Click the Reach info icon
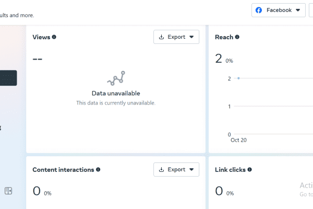This screenshot has height=209, width=313. (237, 37)
